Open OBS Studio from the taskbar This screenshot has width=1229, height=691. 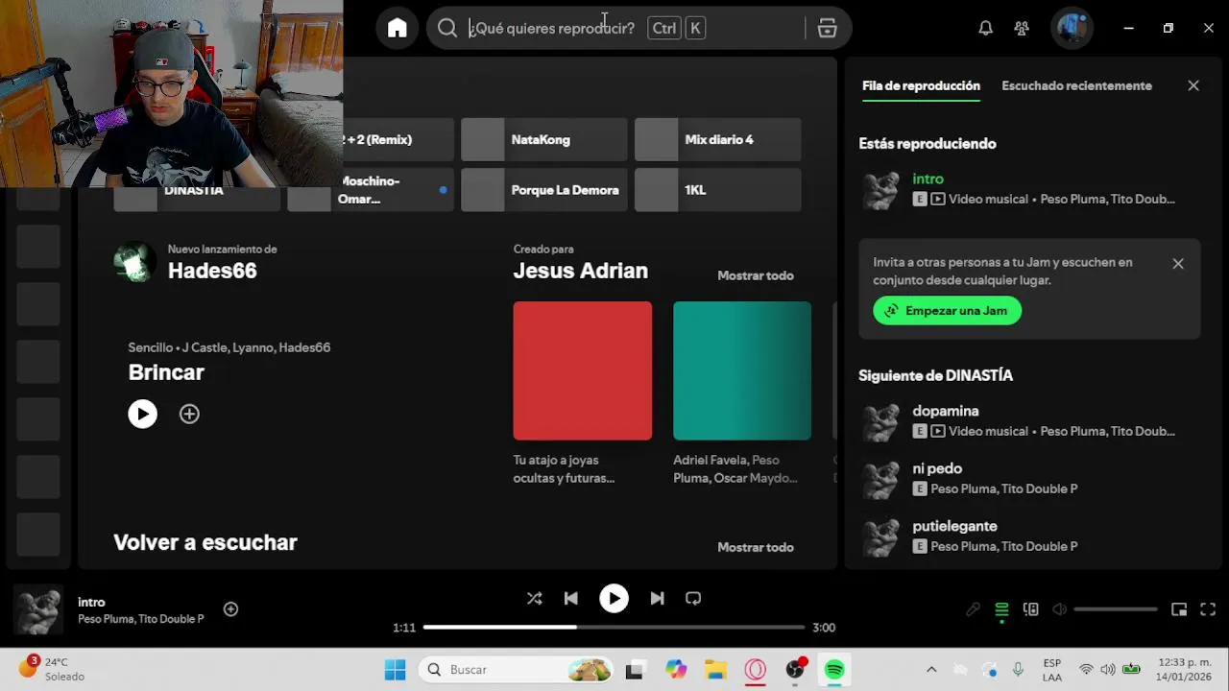pos(795,670)
